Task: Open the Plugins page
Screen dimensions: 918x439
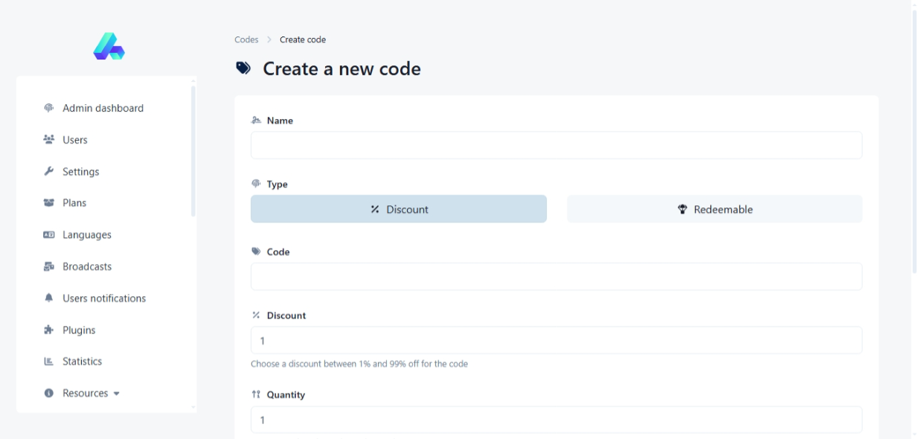Action: click(79, 330)
